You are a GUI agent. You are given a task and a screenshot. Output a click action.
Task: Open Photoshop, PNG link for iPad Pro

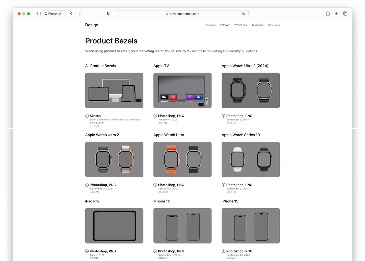[103, 251]
